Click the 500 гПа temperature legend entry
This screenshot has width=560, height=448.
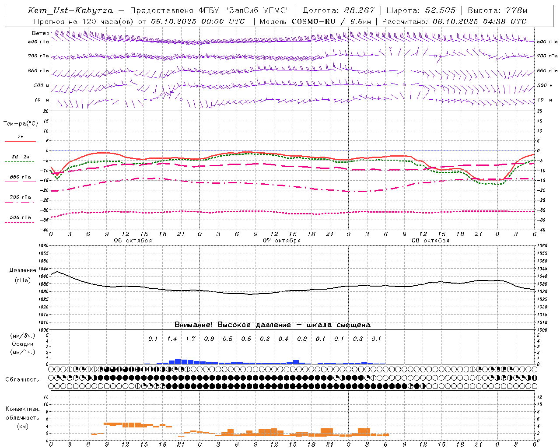(x=20, y=217)
